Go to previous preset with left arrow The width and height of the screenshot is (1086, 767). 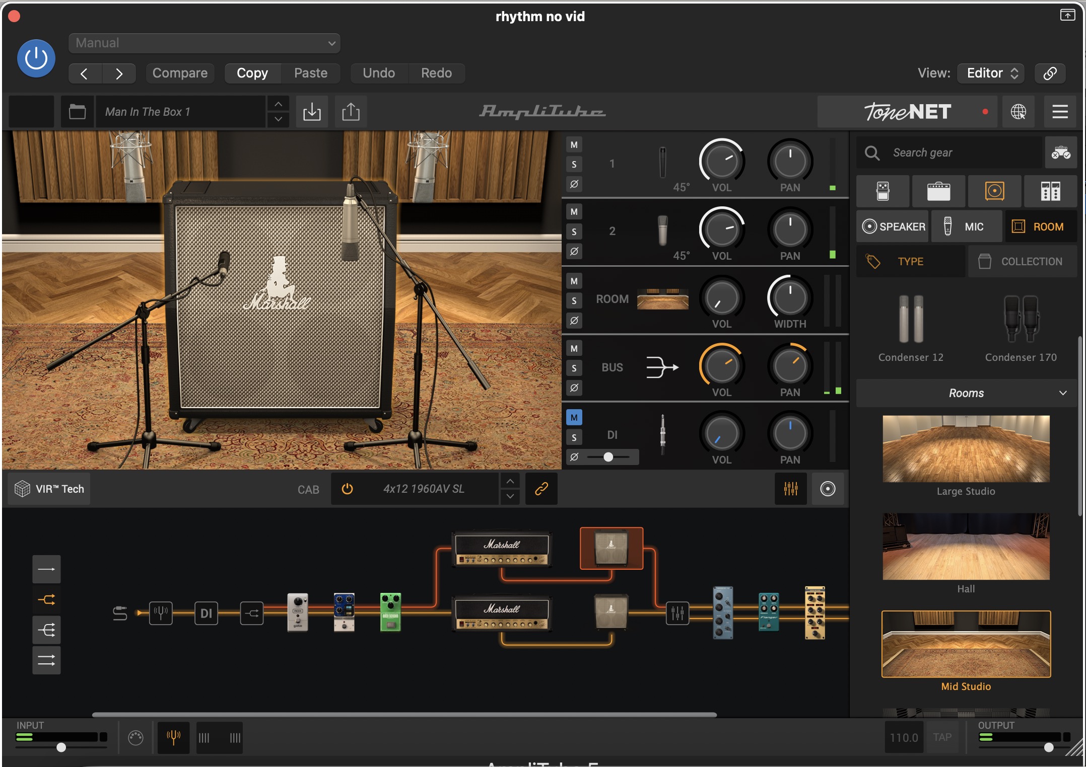pyautogui.click(x=85, y=73)
